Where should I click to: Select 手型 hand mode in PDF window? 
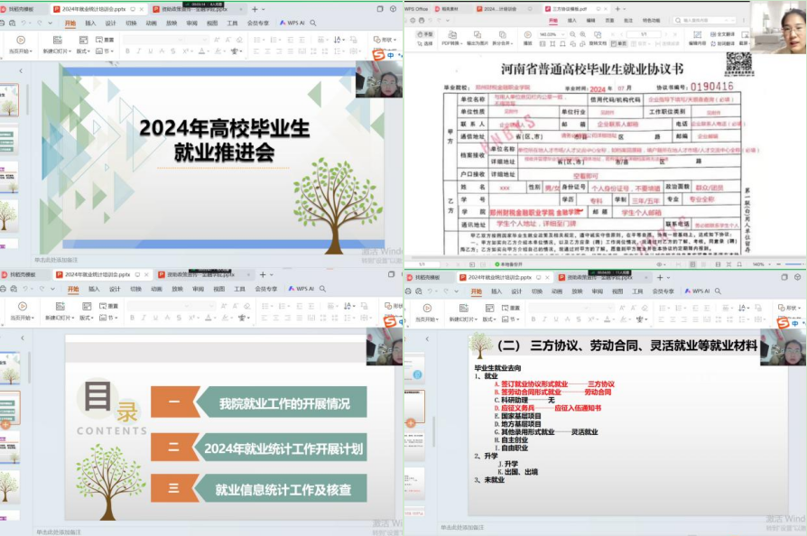point(425,34)
